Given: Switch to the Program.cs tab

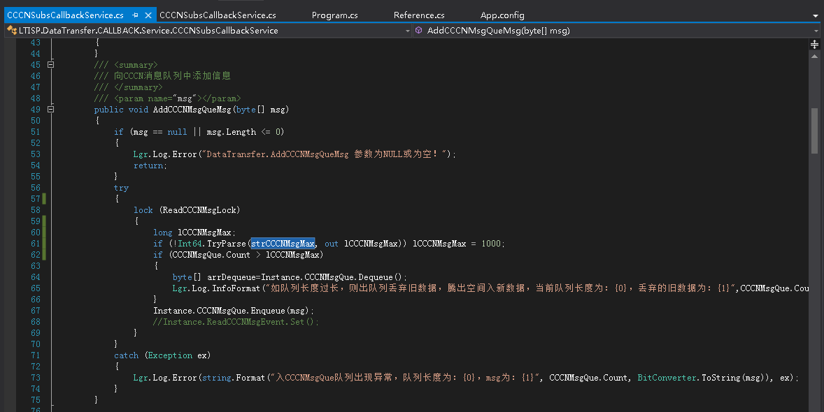Looking at the screenshot, I should (x=335, y=15).
